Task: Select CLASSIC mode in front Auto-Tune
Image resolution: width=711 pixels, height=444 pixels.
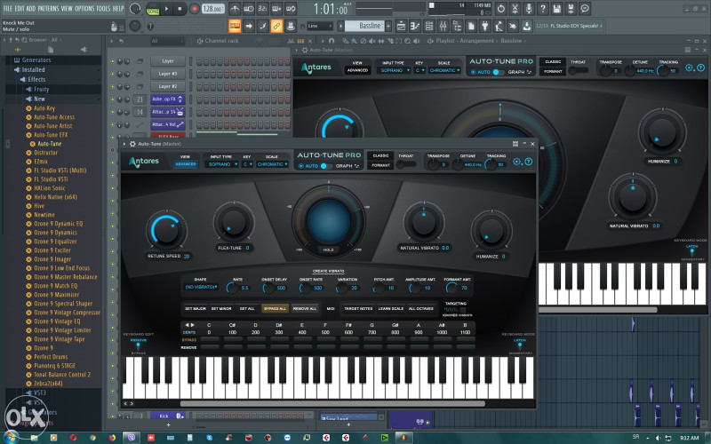Action: [380, 156]
